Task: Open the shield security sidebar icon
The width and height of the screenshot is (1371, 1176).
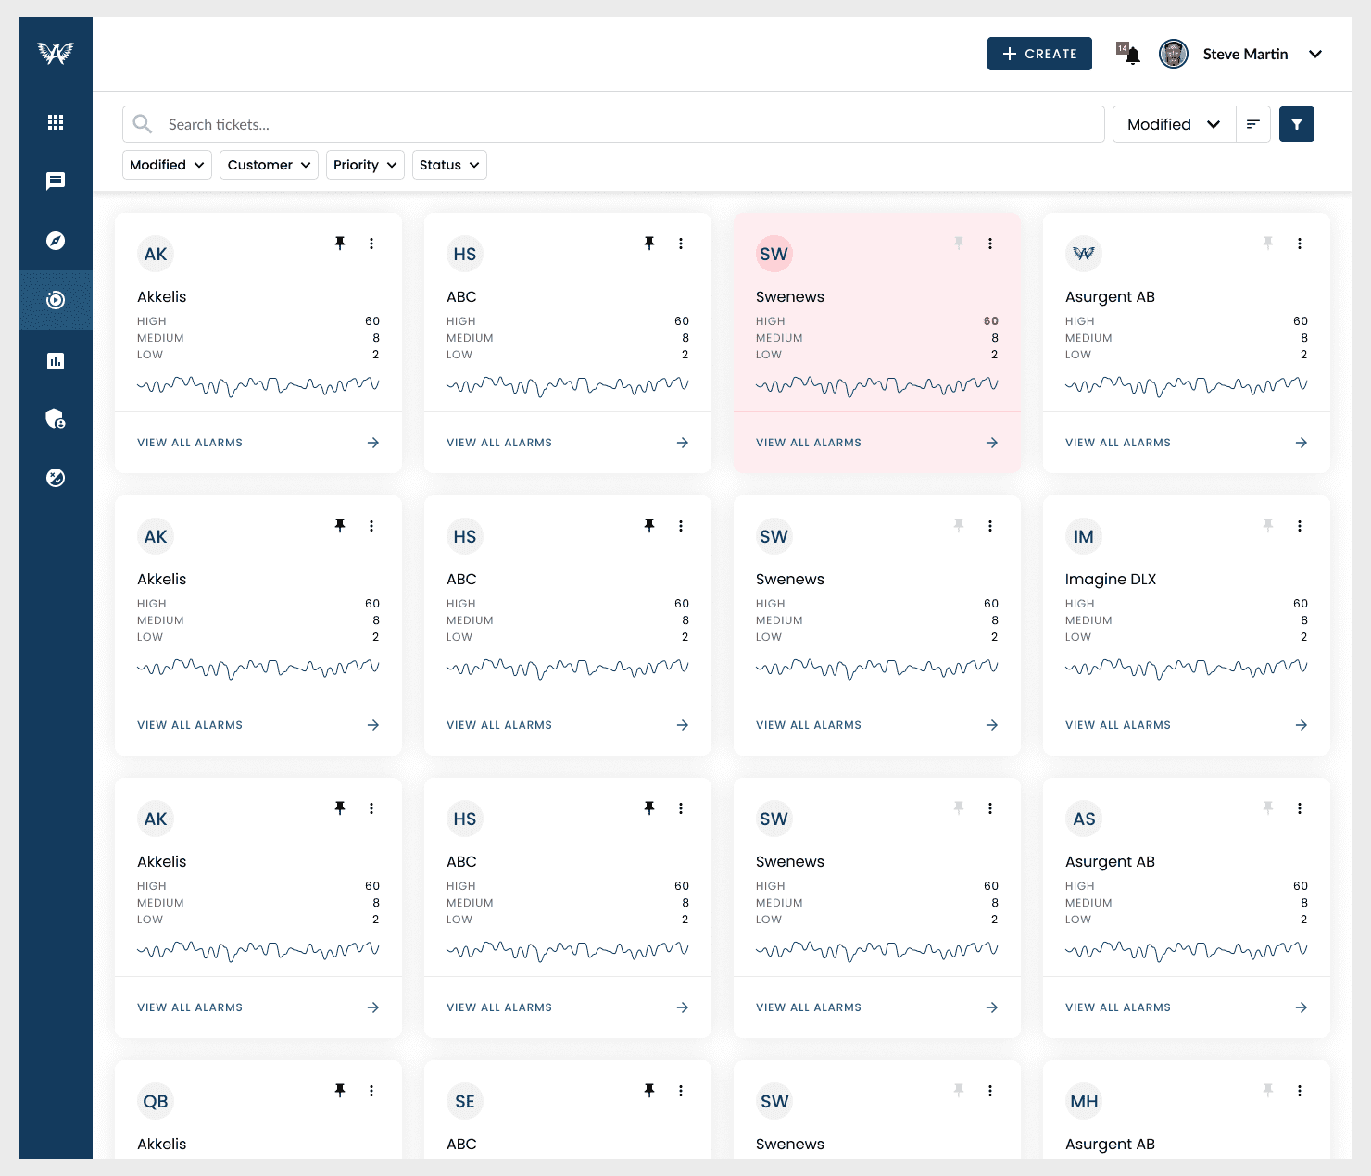Action: (x=56, y=419)
